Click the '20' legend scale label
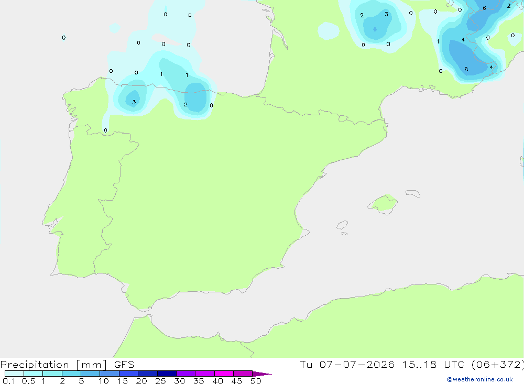This screenshot has height=384, width=524. (x=141, y=381)
